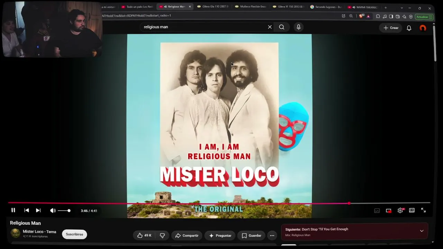
Task: Seek on the red video progress bar
Action: coord(219,203)
